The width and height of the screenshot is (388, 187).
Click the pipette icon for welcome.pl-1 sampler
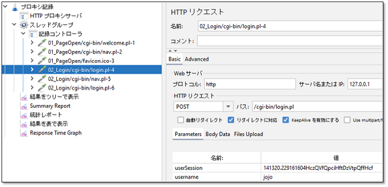point(41,43)
